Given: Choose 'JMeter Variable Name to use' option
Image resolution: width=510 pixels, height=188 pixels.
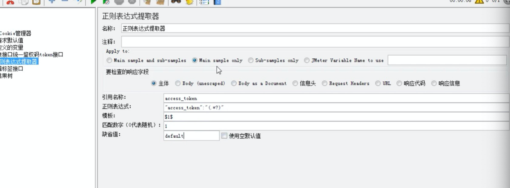Looking at the screenshot, I should click(307, 61).
